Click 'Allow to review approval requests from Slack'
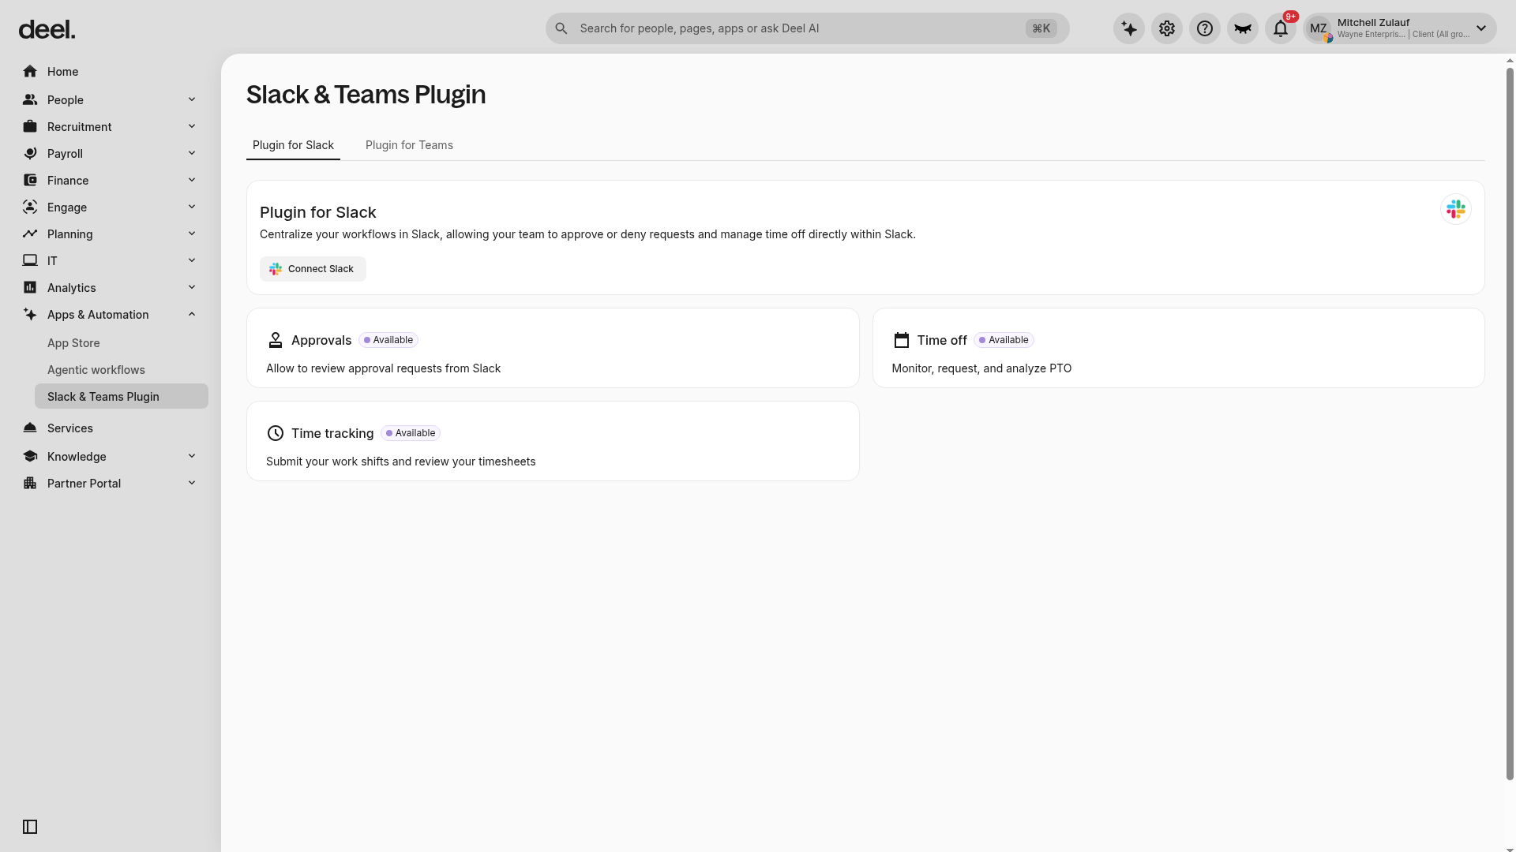Screen dimensions: 1516x852 [x=383, y=368]
